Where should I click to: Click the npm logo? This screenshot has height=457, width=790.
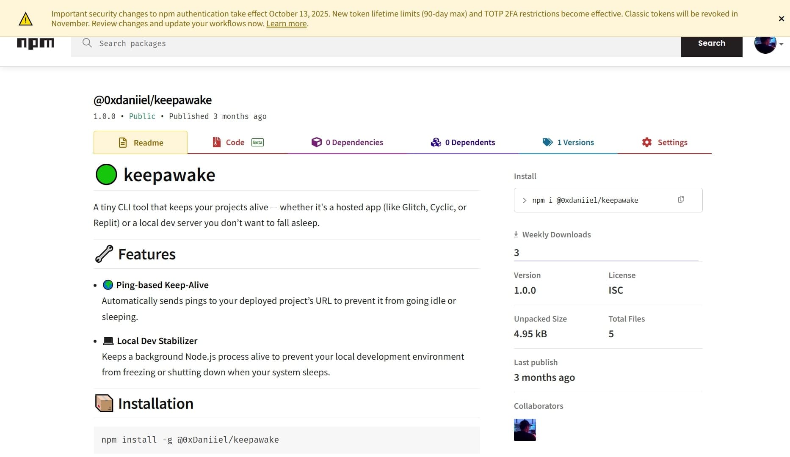coord(36,43)
